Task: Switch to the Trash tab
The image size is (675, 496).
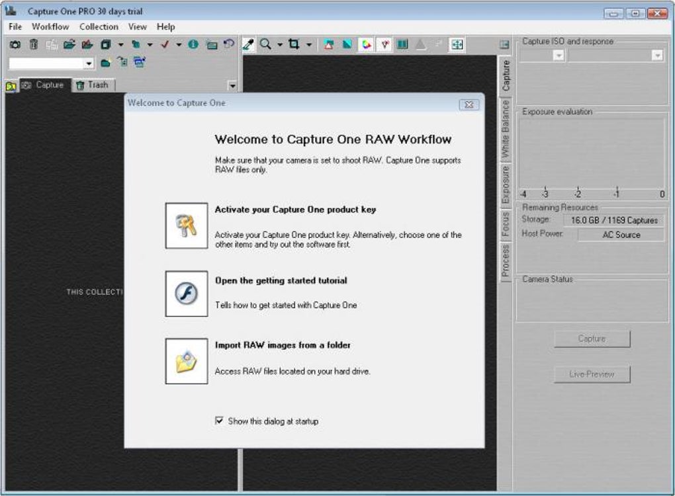Action: point(93,85)
